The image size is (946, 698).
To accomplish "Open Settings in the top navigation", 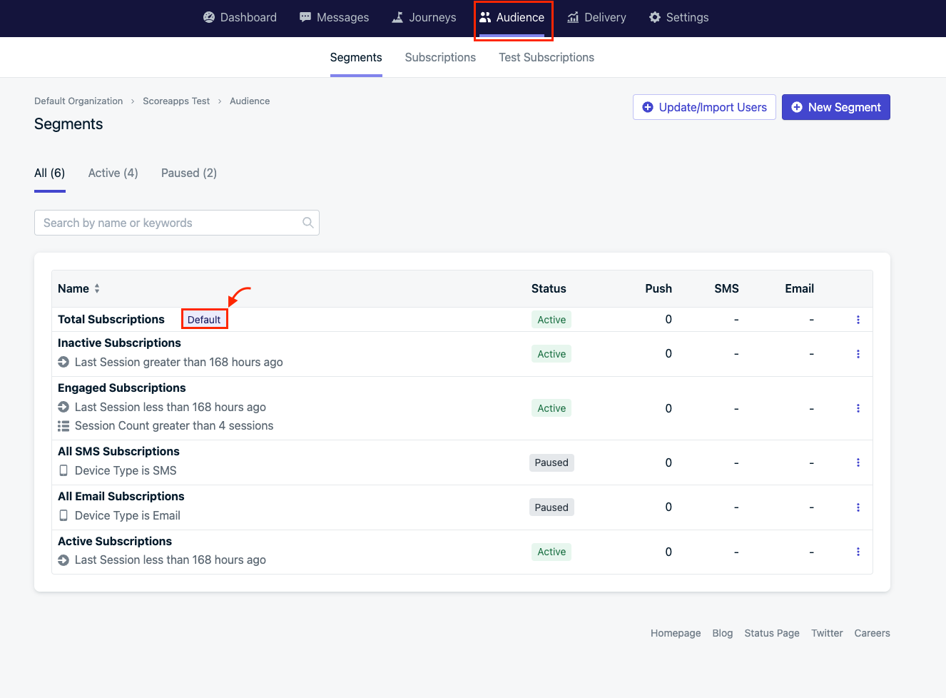I will pos(678,17).
